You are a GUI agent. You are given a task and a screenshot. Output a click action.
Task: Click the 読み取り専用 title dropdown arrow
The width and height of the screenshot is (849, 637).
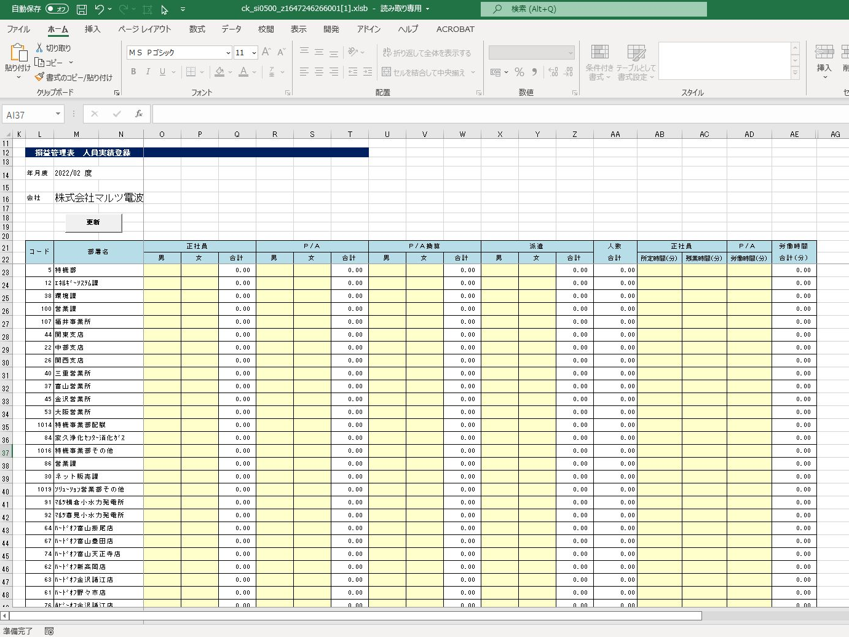427,9
